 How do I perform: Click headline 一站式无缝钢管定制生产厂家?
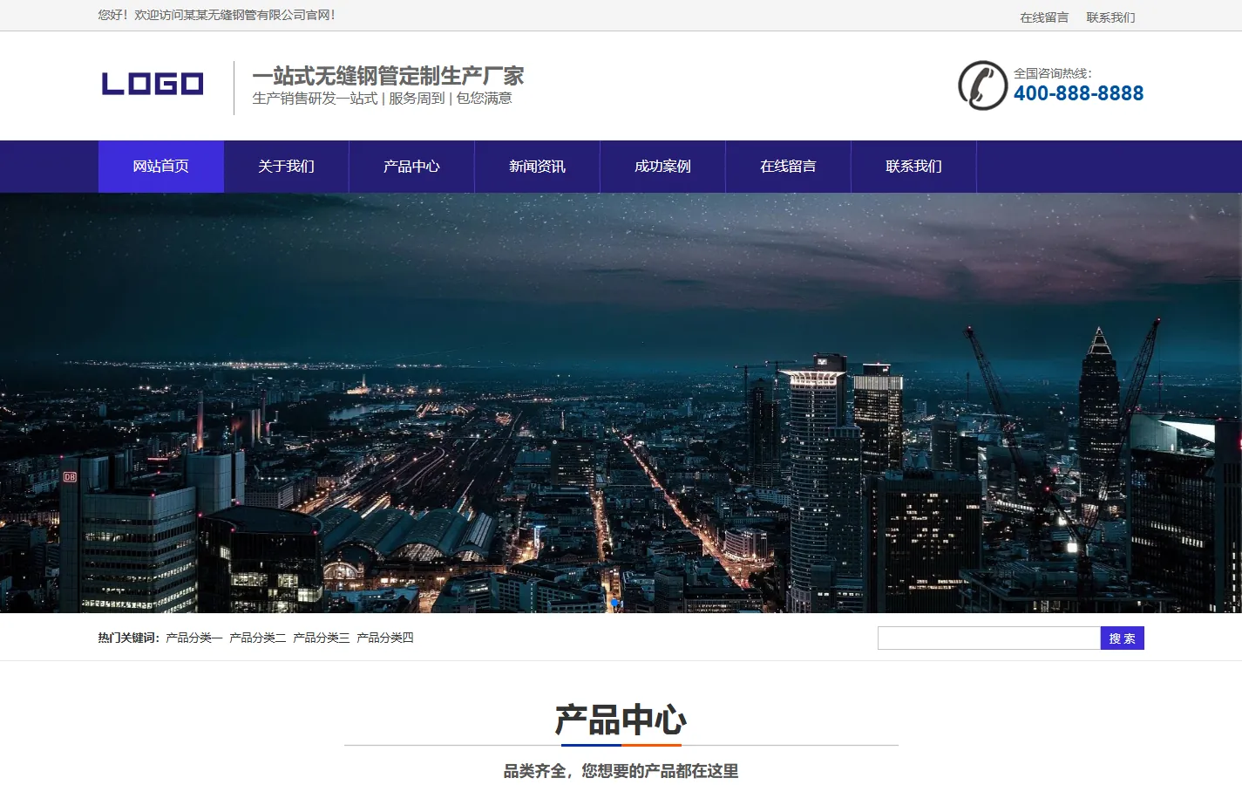coord(389,76)
